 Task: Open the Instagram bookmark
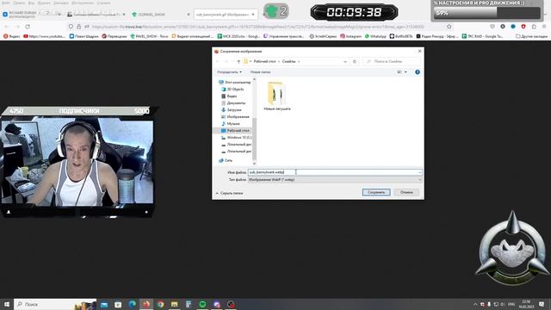(350, 36)
